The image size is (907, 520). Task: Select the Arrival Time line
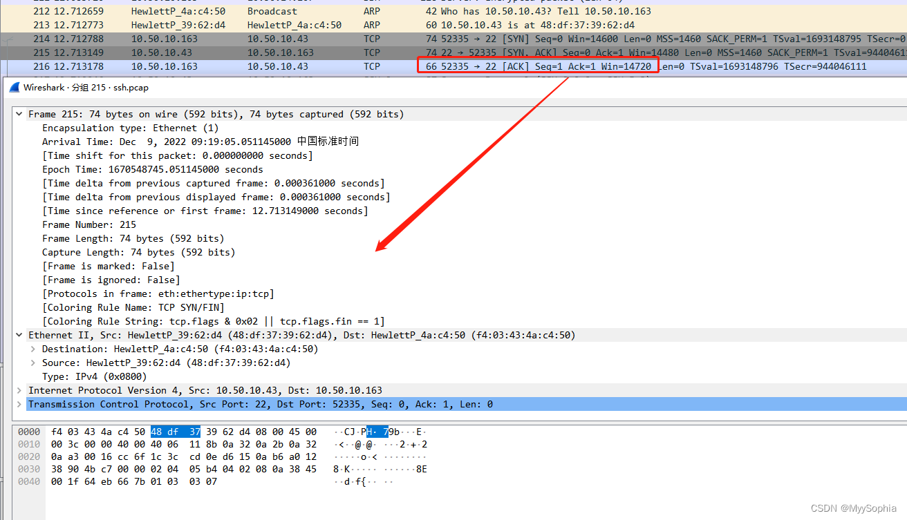(x=200, y=142)
